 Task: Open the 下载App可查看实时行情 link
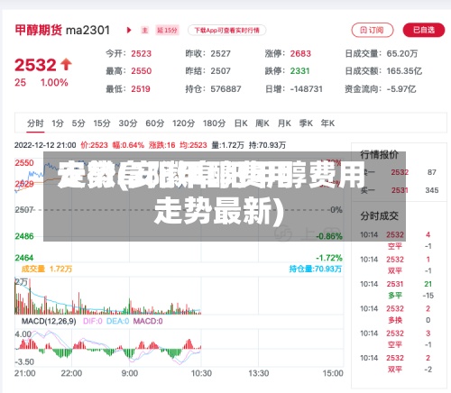(226, 30)
